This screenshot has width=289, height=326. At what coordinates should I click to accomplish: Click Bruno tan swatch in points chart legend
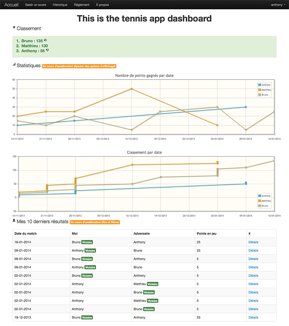coord(259,95)
